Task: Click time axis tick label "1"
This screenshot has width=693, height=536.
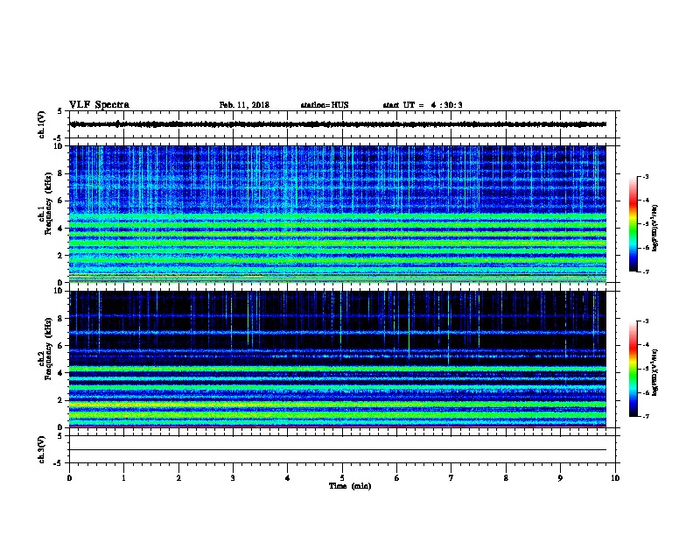Action: 123,478
